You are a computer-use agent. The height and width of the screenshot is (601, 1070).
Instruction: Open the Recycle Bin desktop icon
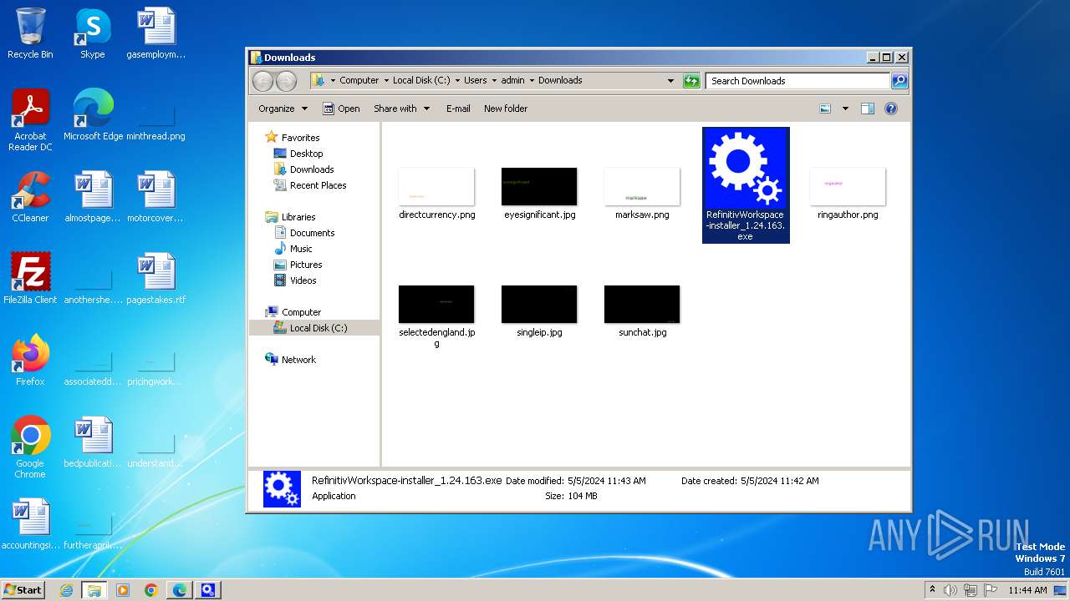(x=30, y=33)
